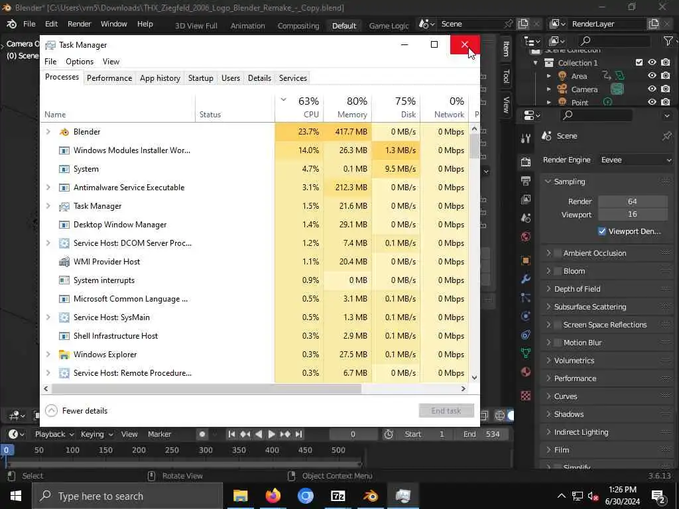679x509 pixels.
Task: Click Fewer details in Task Manager
Action: [76, 410]
